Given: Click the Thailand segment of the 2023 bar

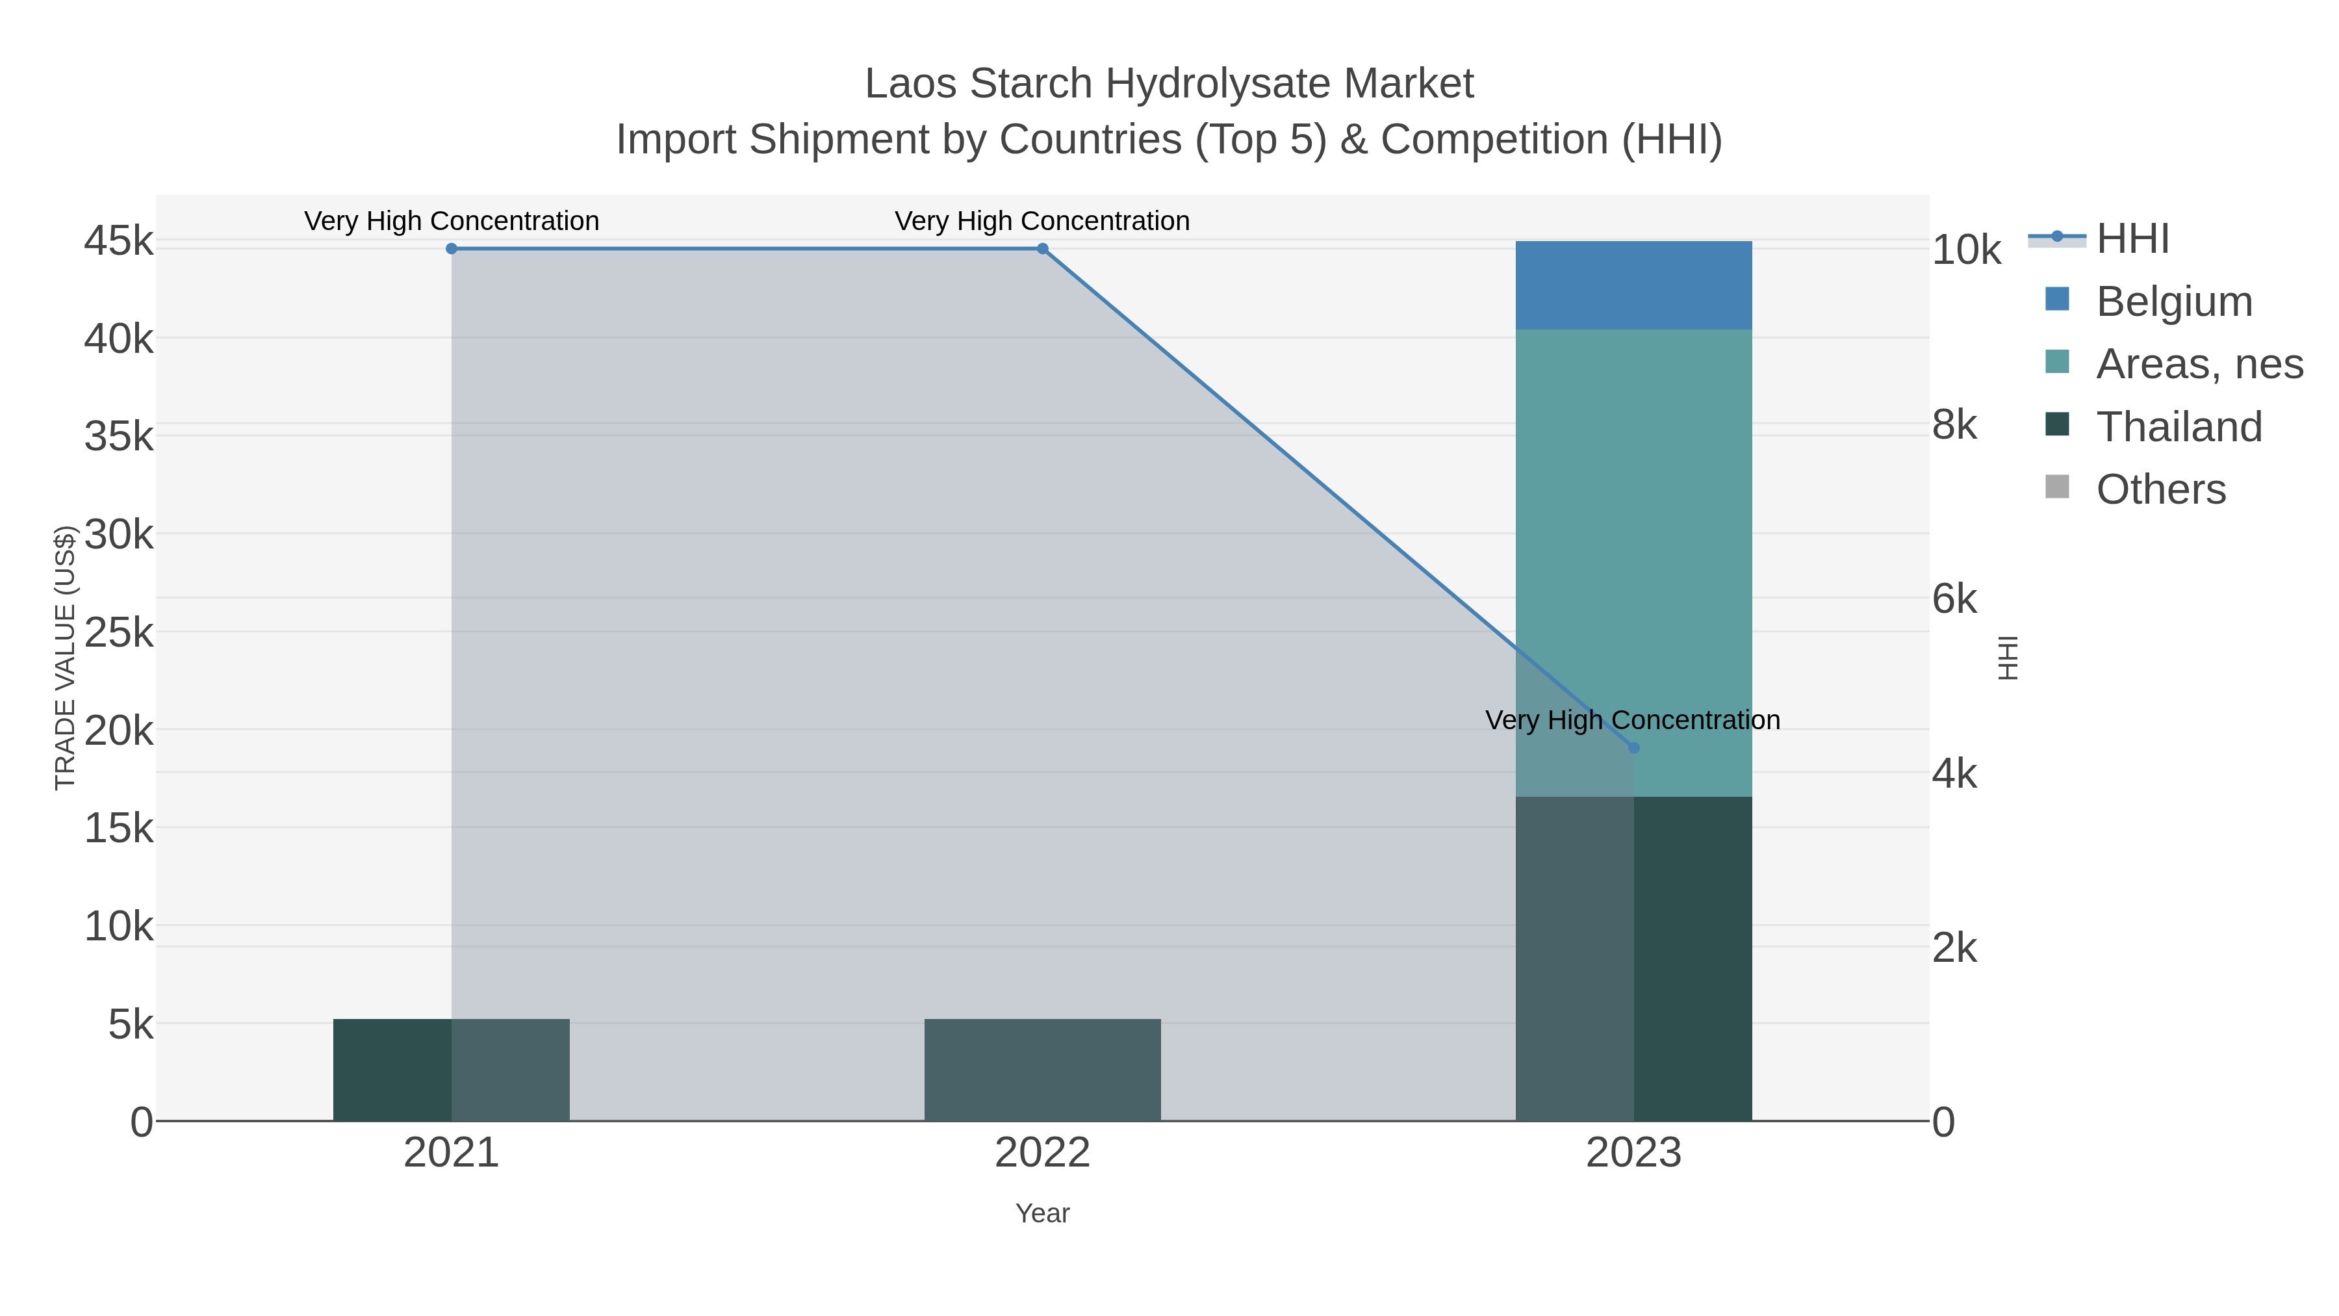Looking at the screenshot, I should (1633, 959).
